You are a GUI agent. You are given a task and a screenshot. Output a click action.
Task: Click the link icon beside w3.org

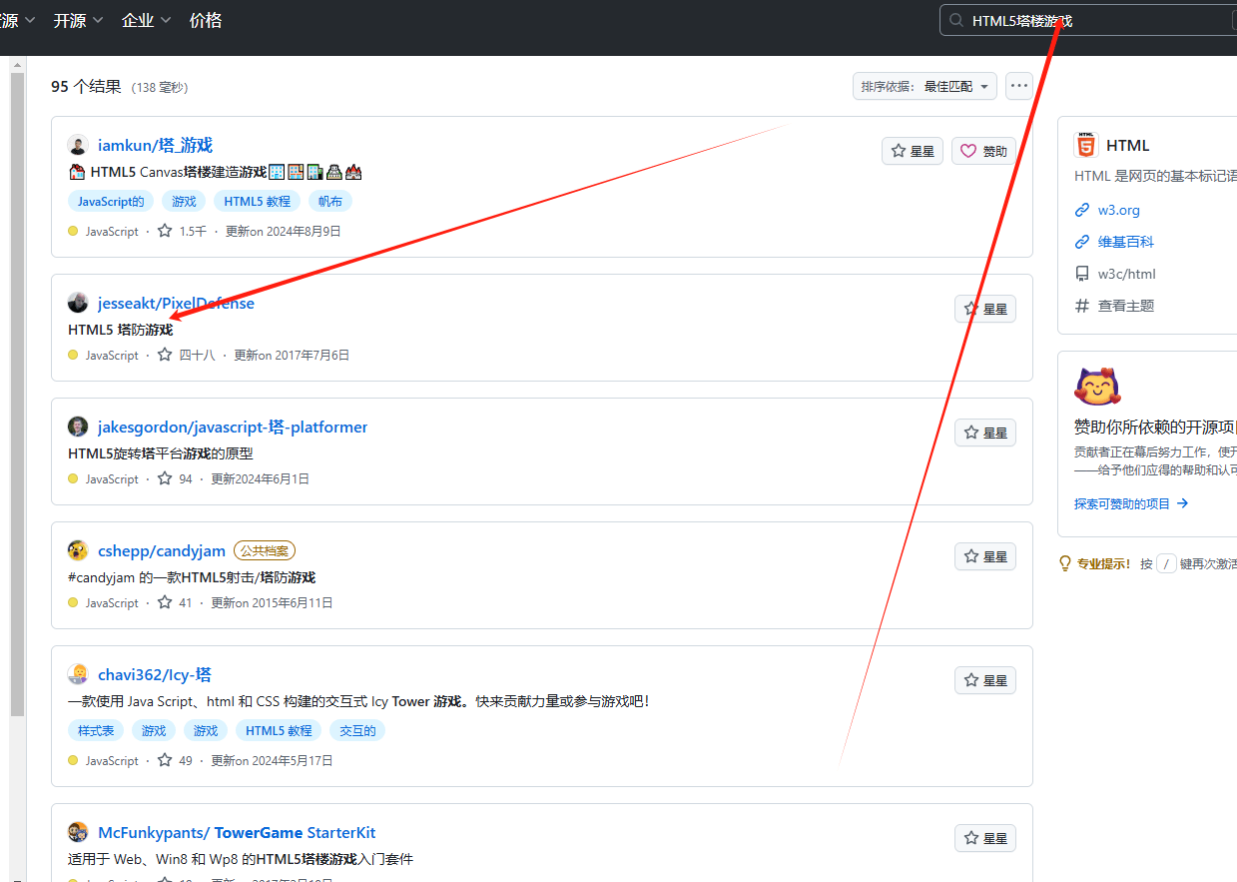[x=1082, y=210]
